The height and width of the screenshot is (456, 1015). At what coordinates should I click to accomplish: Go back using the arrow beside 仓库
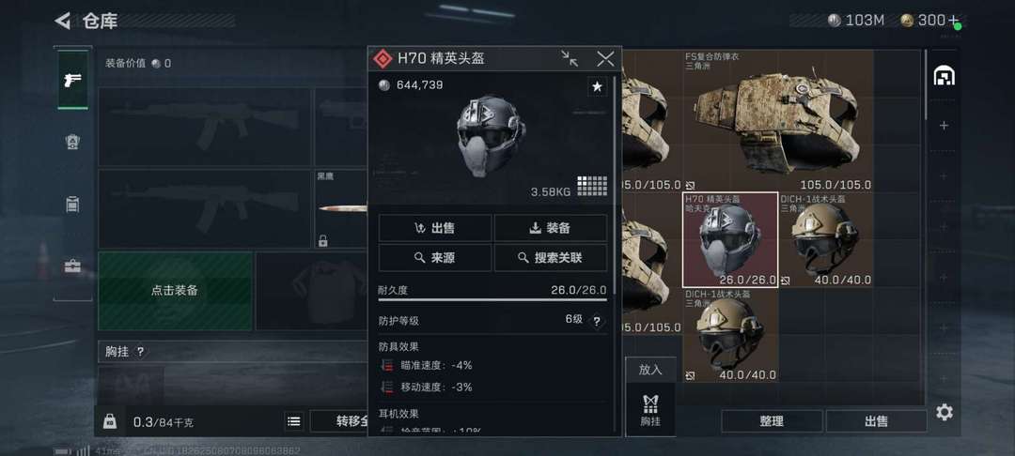62,21
